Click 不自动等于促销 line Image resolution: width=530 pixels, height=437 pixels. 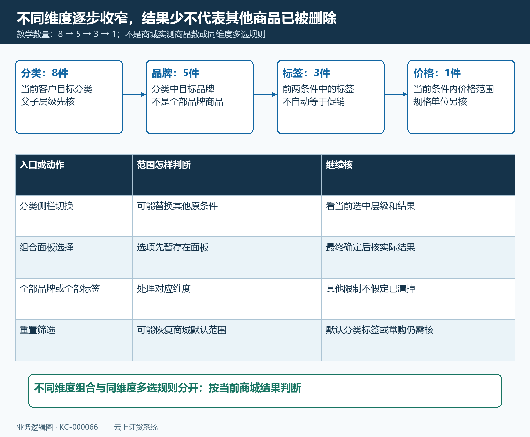[x=314, y=102]
